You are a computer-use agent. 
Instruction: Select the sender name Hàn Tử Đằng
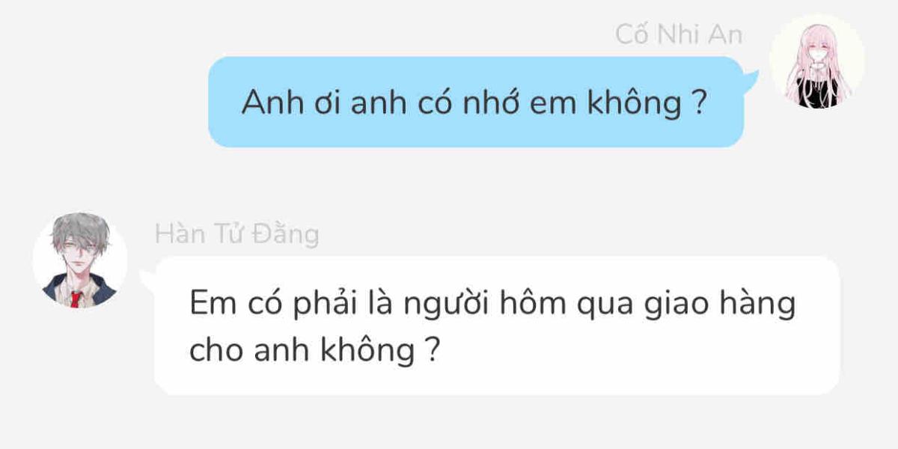coord(236,233)
